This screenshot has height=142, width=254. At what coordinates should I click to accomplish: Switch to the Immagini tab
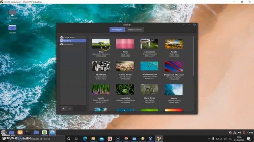117,30
